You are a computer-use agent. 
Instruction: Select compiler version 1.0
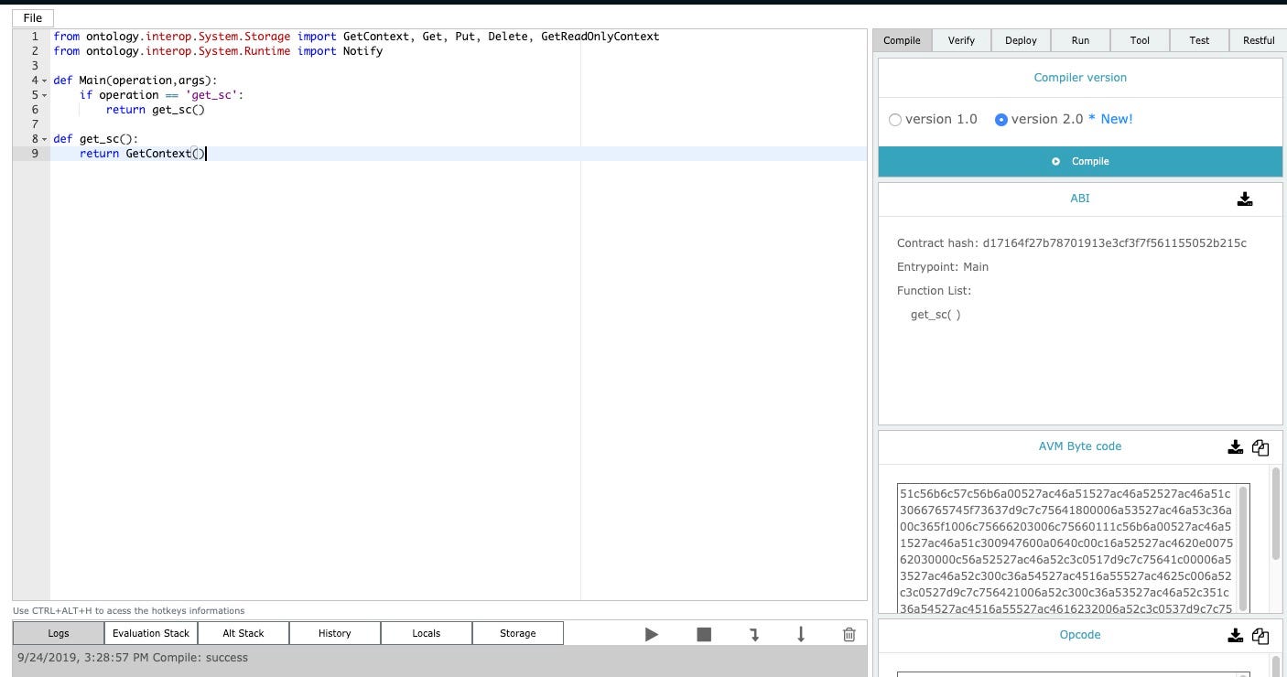[x=894, y=119]
